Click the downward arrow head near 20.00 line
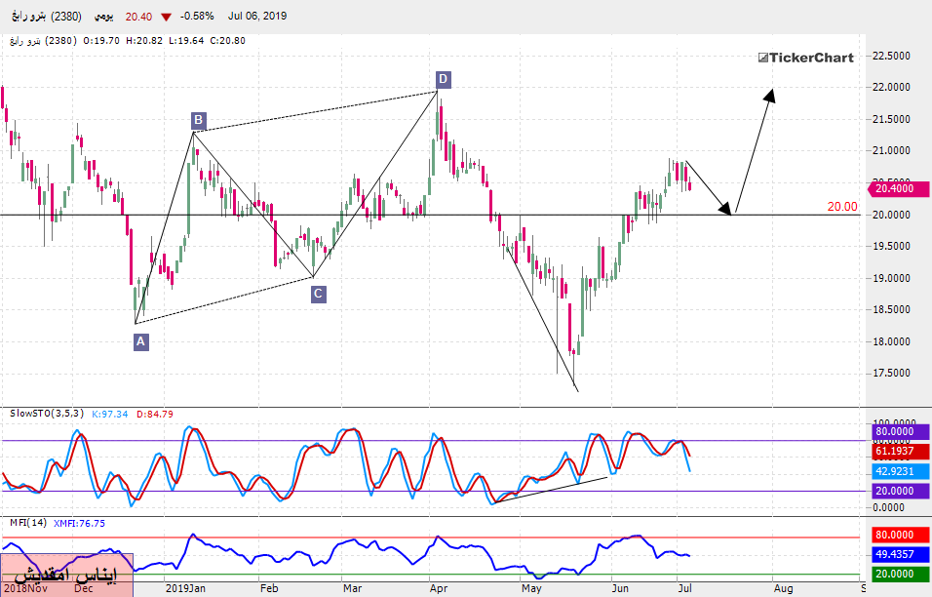932x597 pixels. point(724,208)
